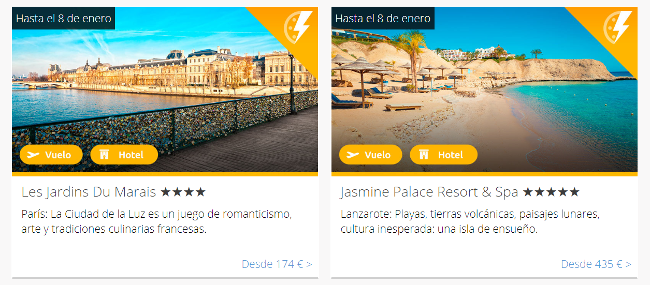Click the Lanzarote playas description text
The height and width of the screenshot is (285, 650).
(470, 221)
